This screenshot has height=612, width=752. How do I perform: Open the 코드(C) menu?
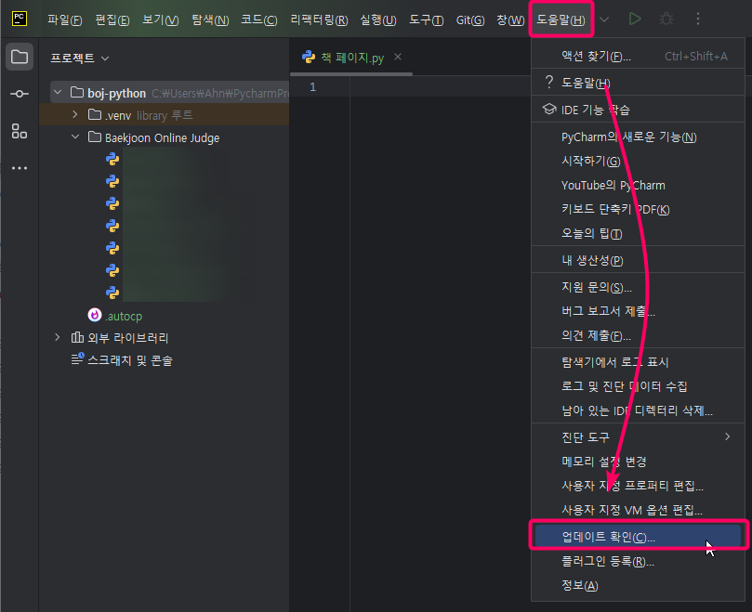[259, 20]
